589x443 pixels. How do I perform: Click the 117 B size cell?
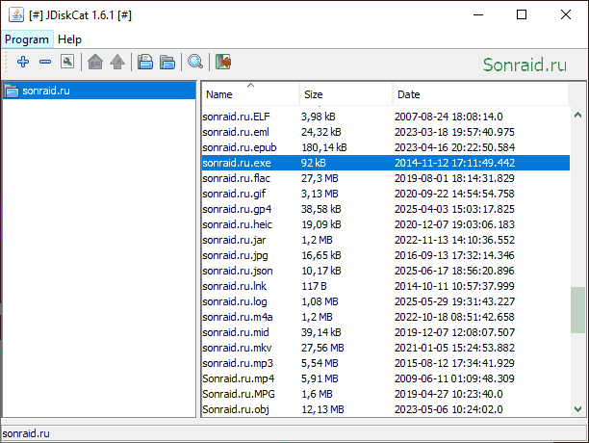[314, 286]
